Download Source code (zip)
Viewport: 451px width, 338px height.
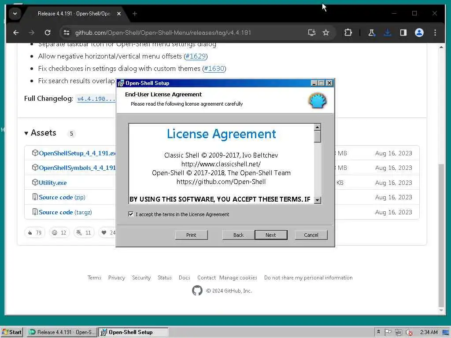(x=62, y=198)
